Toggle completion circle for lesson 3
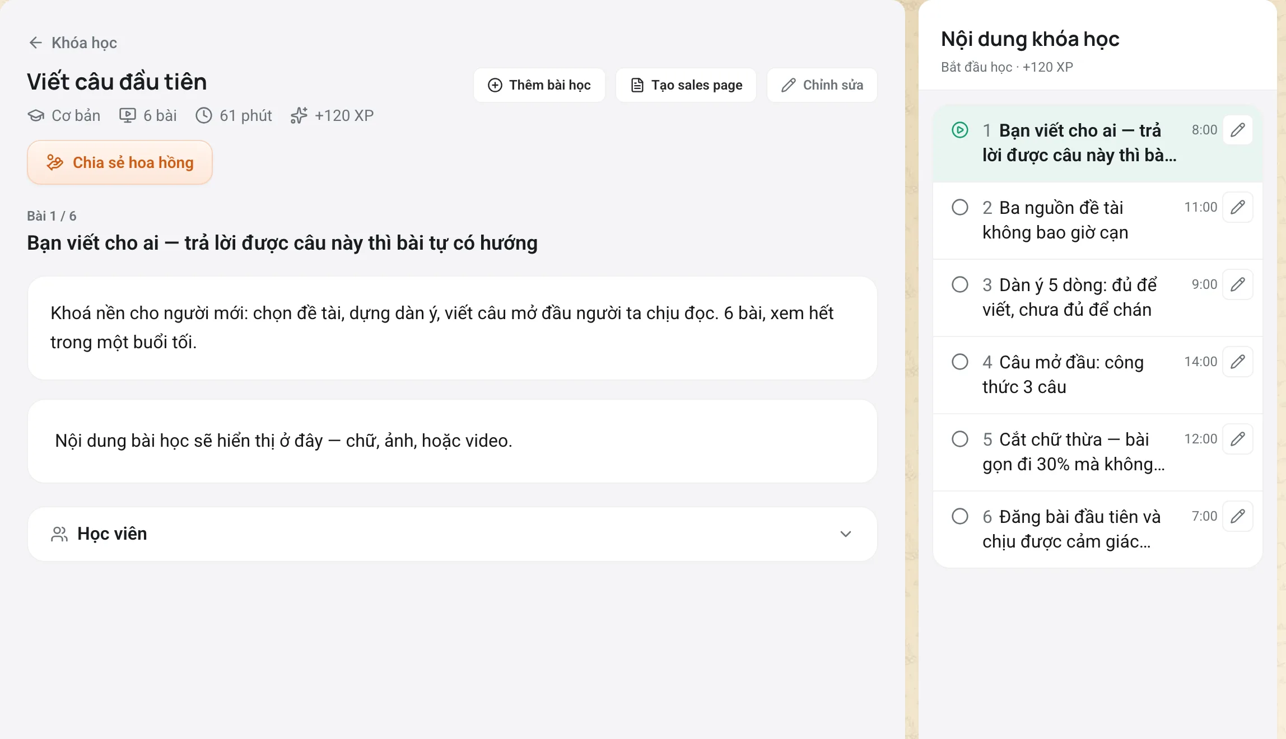This screenshot has width=1286, height=739. click(x=960, y=284)
